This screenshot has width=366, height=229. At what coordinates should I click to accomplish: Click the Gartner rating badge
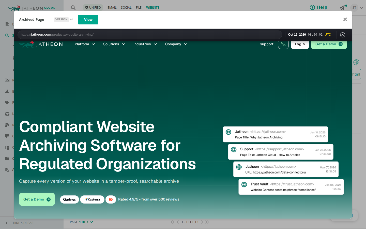pyautogui.click(x=69, y=199)
